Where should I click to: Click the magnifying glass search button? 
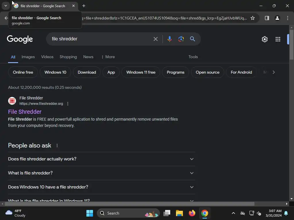(192, 39)
